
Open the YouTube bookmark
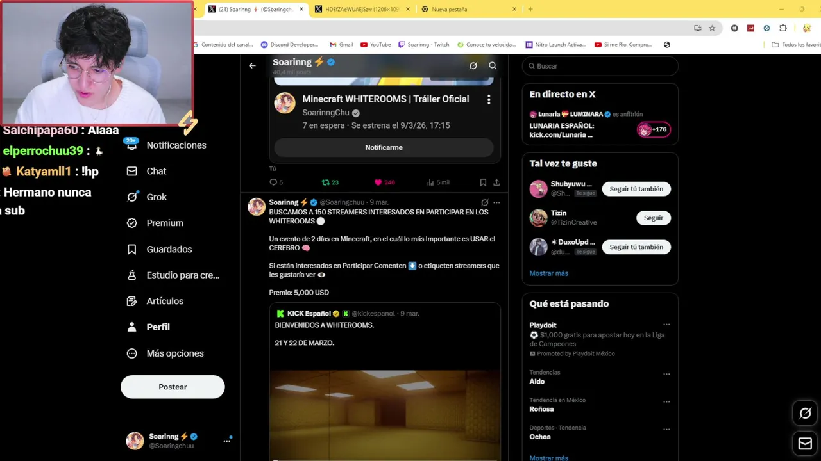376,45
